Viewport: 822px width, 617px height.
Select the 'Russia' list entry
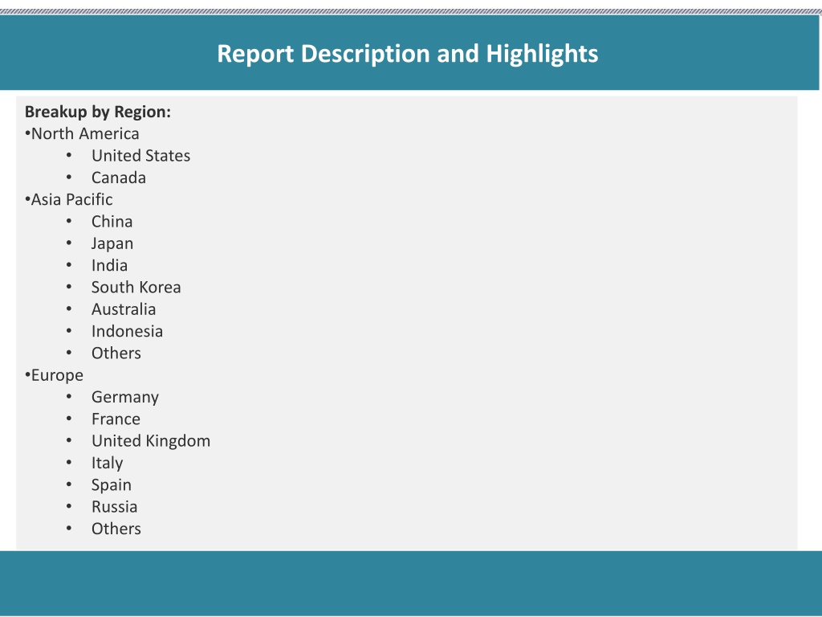pos(114,507)
